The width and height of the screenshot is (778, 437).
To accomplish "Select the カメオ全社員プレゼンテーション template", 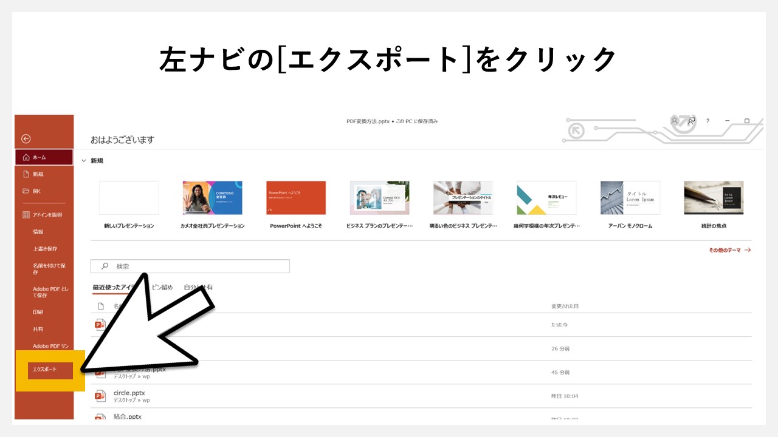I will (x=213, y=198).
